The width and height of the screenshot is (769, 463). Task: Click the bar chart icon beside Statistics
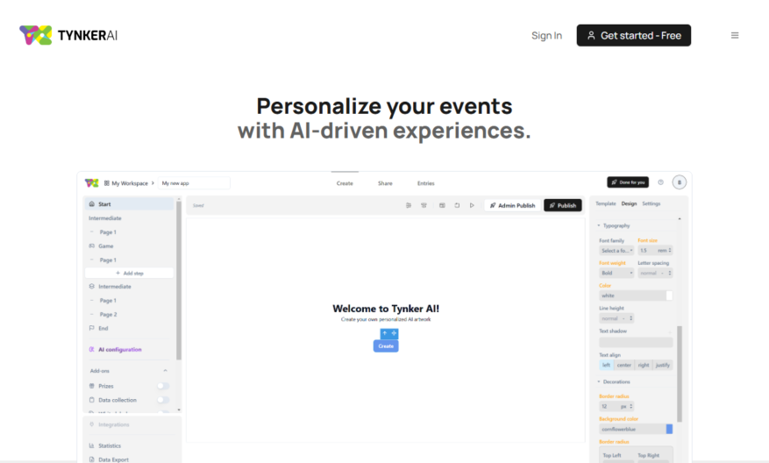(92, 445)
